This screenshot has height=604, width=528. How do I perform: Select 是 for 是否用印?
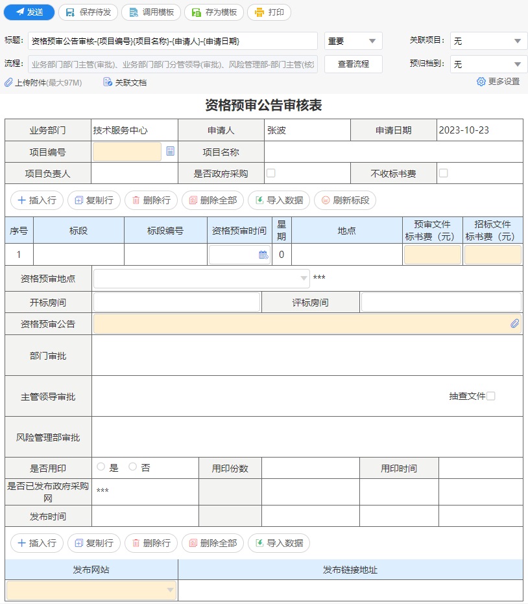point(101,467)
